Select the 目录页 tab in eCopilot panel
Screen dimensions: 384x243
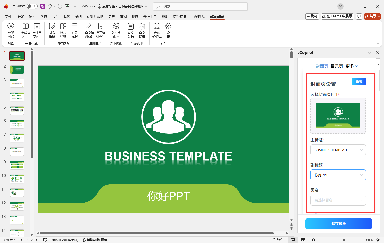tap(337, 66)
